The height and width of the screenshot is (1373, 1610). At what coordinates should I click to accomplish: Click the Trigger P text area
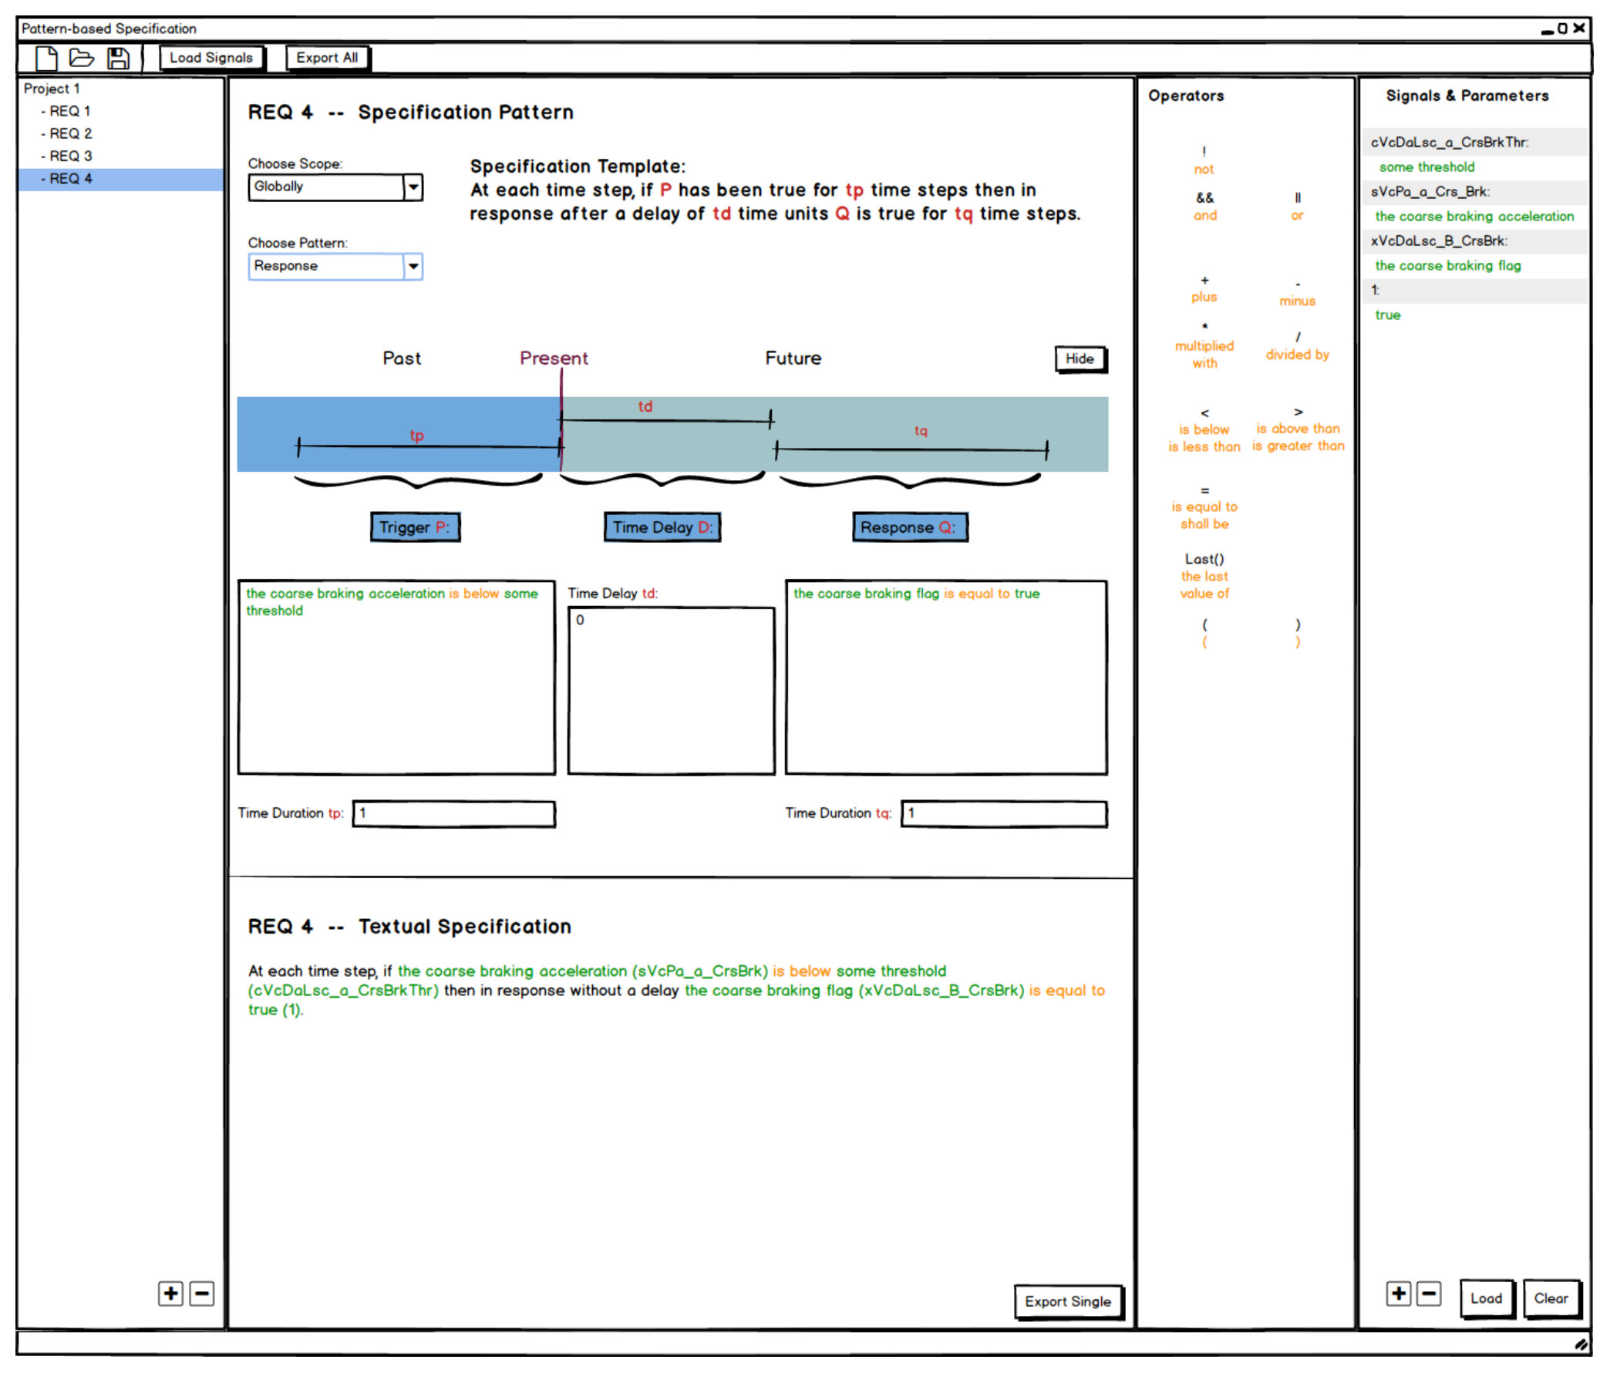396,678
